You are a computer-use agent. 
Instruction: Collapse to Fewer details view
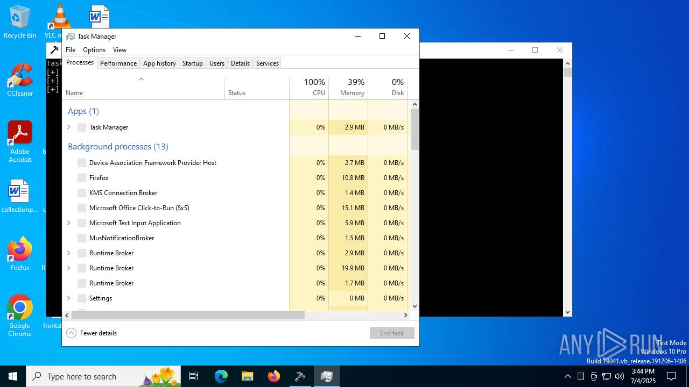pyautogui.click(x=92, y=333)
